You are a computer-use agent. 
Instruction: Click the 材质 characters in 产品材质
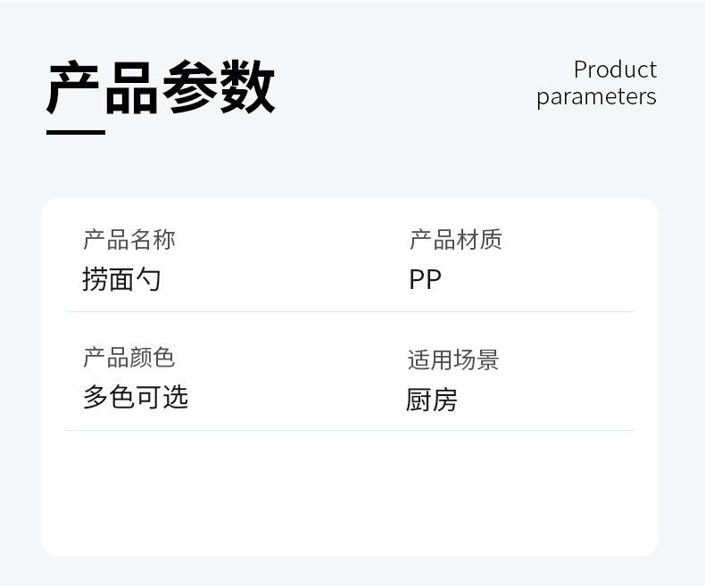[479, 240]
